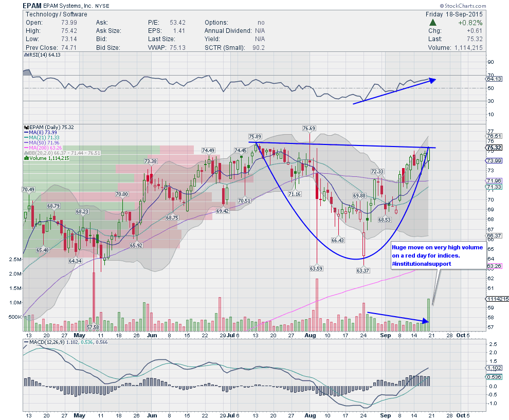Click the Options value 'no'
The width and height of the screenshot is (509, 420).
click(261, 23)
